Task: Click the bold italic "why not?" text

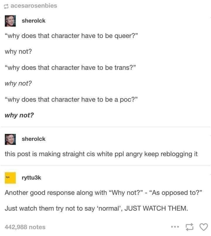Action: 19,115
